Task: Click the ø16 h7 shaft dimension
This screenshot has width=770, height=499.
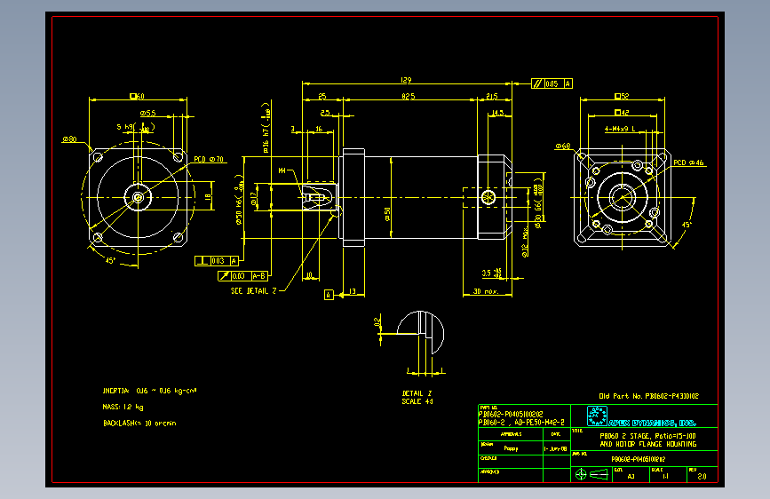Action: 266,128
